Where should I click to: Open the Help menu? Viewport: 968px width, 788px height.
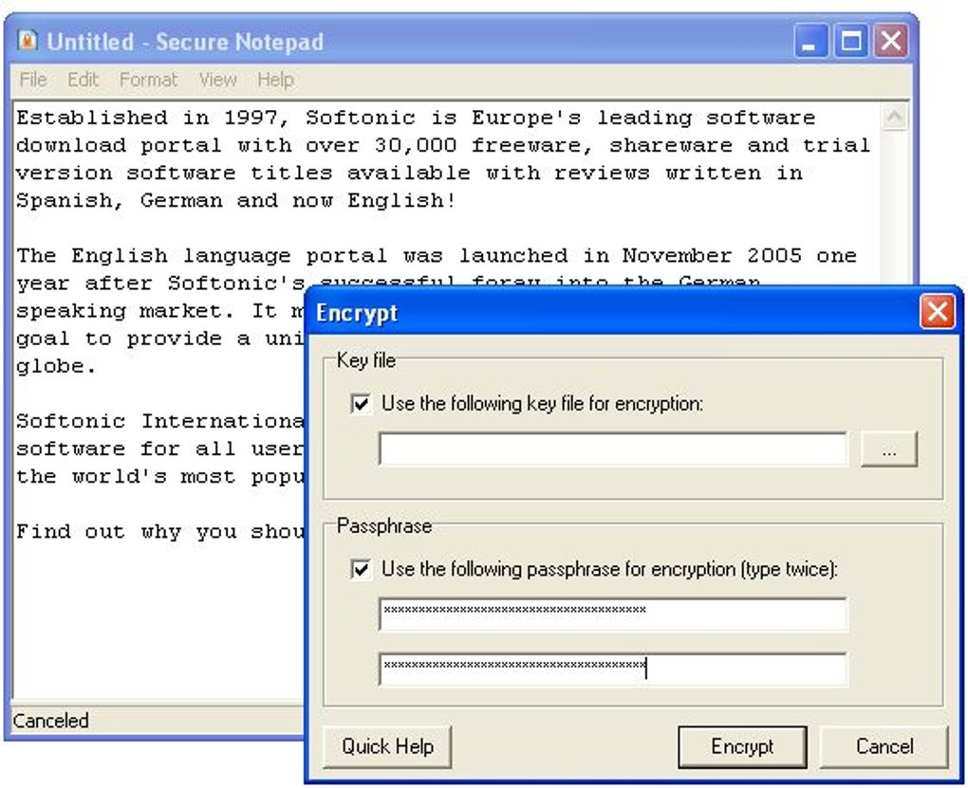tap(275, 80)
